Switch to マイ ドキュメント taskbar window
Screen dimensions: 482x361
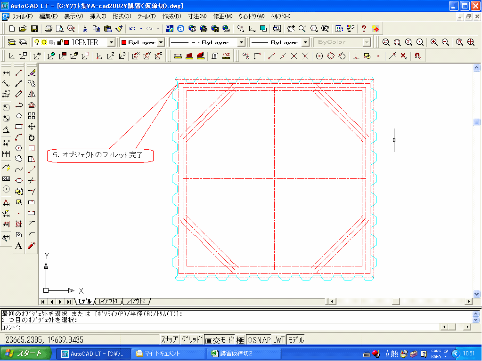tap(169, 353)
